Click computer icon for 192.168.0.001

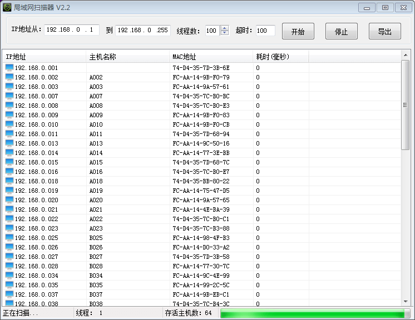point(9,68)
